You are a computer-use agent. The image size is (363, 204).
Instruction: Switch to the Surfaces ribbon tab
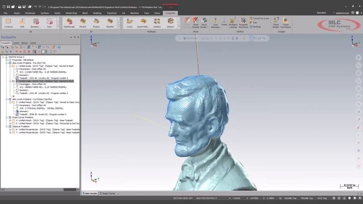pyautogui.click(x=45, y=13)
